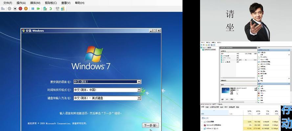Click the Enhanced session toolbar icon
The image size is (292, 131).
pyautogui.click(x=57, y=9)
